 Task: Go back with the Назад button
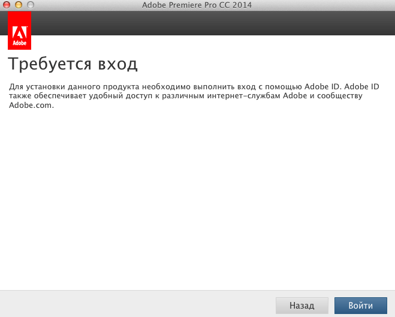click(x=301, y=306)
